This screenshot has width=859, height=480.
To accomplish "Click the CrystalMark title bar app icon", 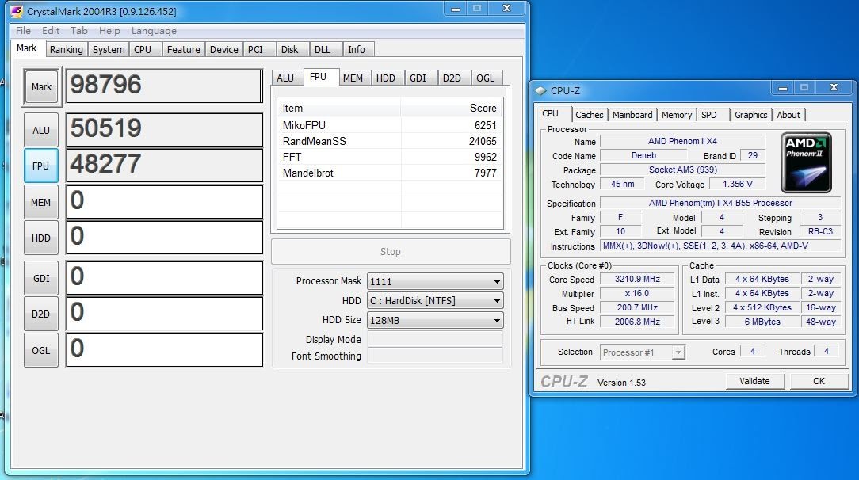I will pyautogui.click(x=17, y=11).
